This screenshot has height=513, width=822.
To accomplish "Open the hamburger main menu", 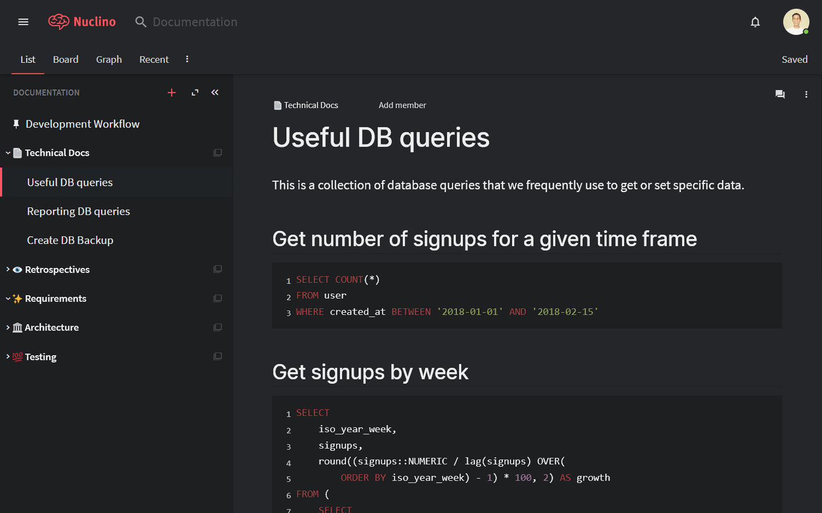I will click(x=23, y=22).
